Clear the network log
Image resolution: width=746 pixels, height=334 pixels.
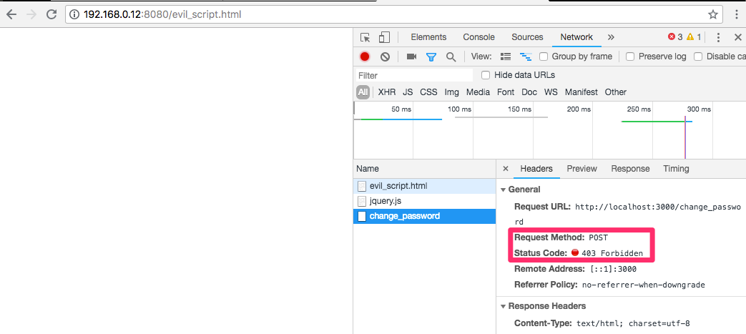[385, 57]
